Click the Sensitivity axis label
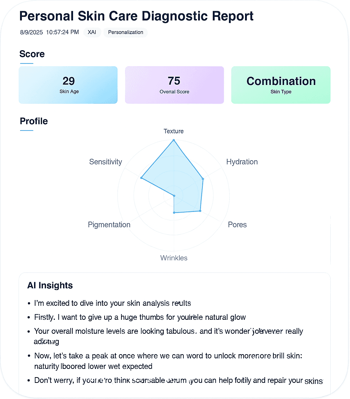 [106, 162]
